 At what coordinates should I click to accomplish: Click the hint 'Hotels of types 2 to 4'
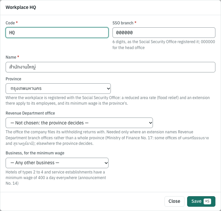[56, 178]
